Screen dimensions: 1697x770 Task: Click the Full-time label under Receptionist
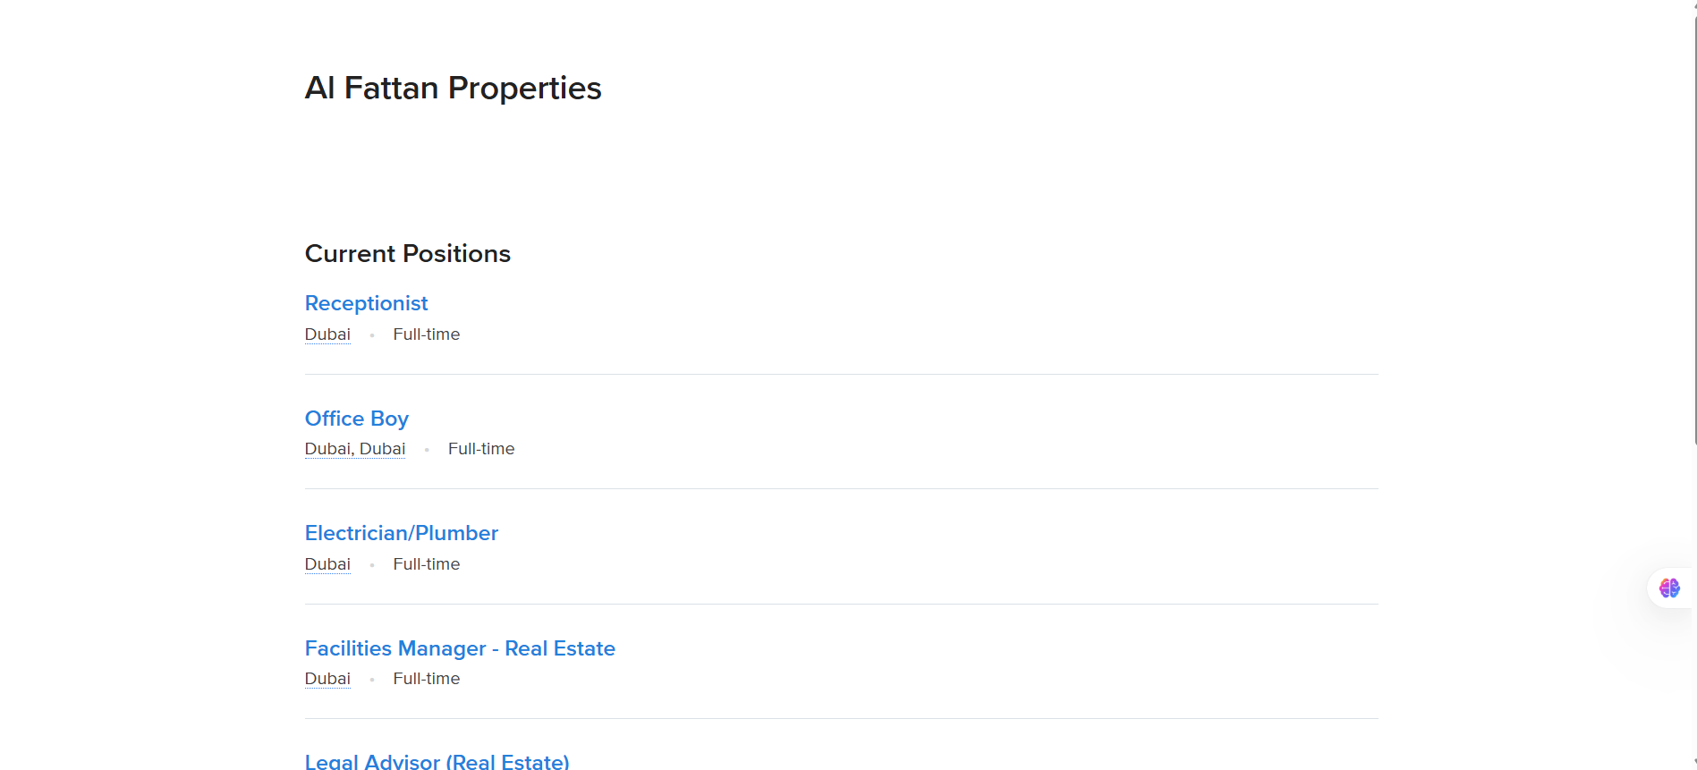(426, 334)
